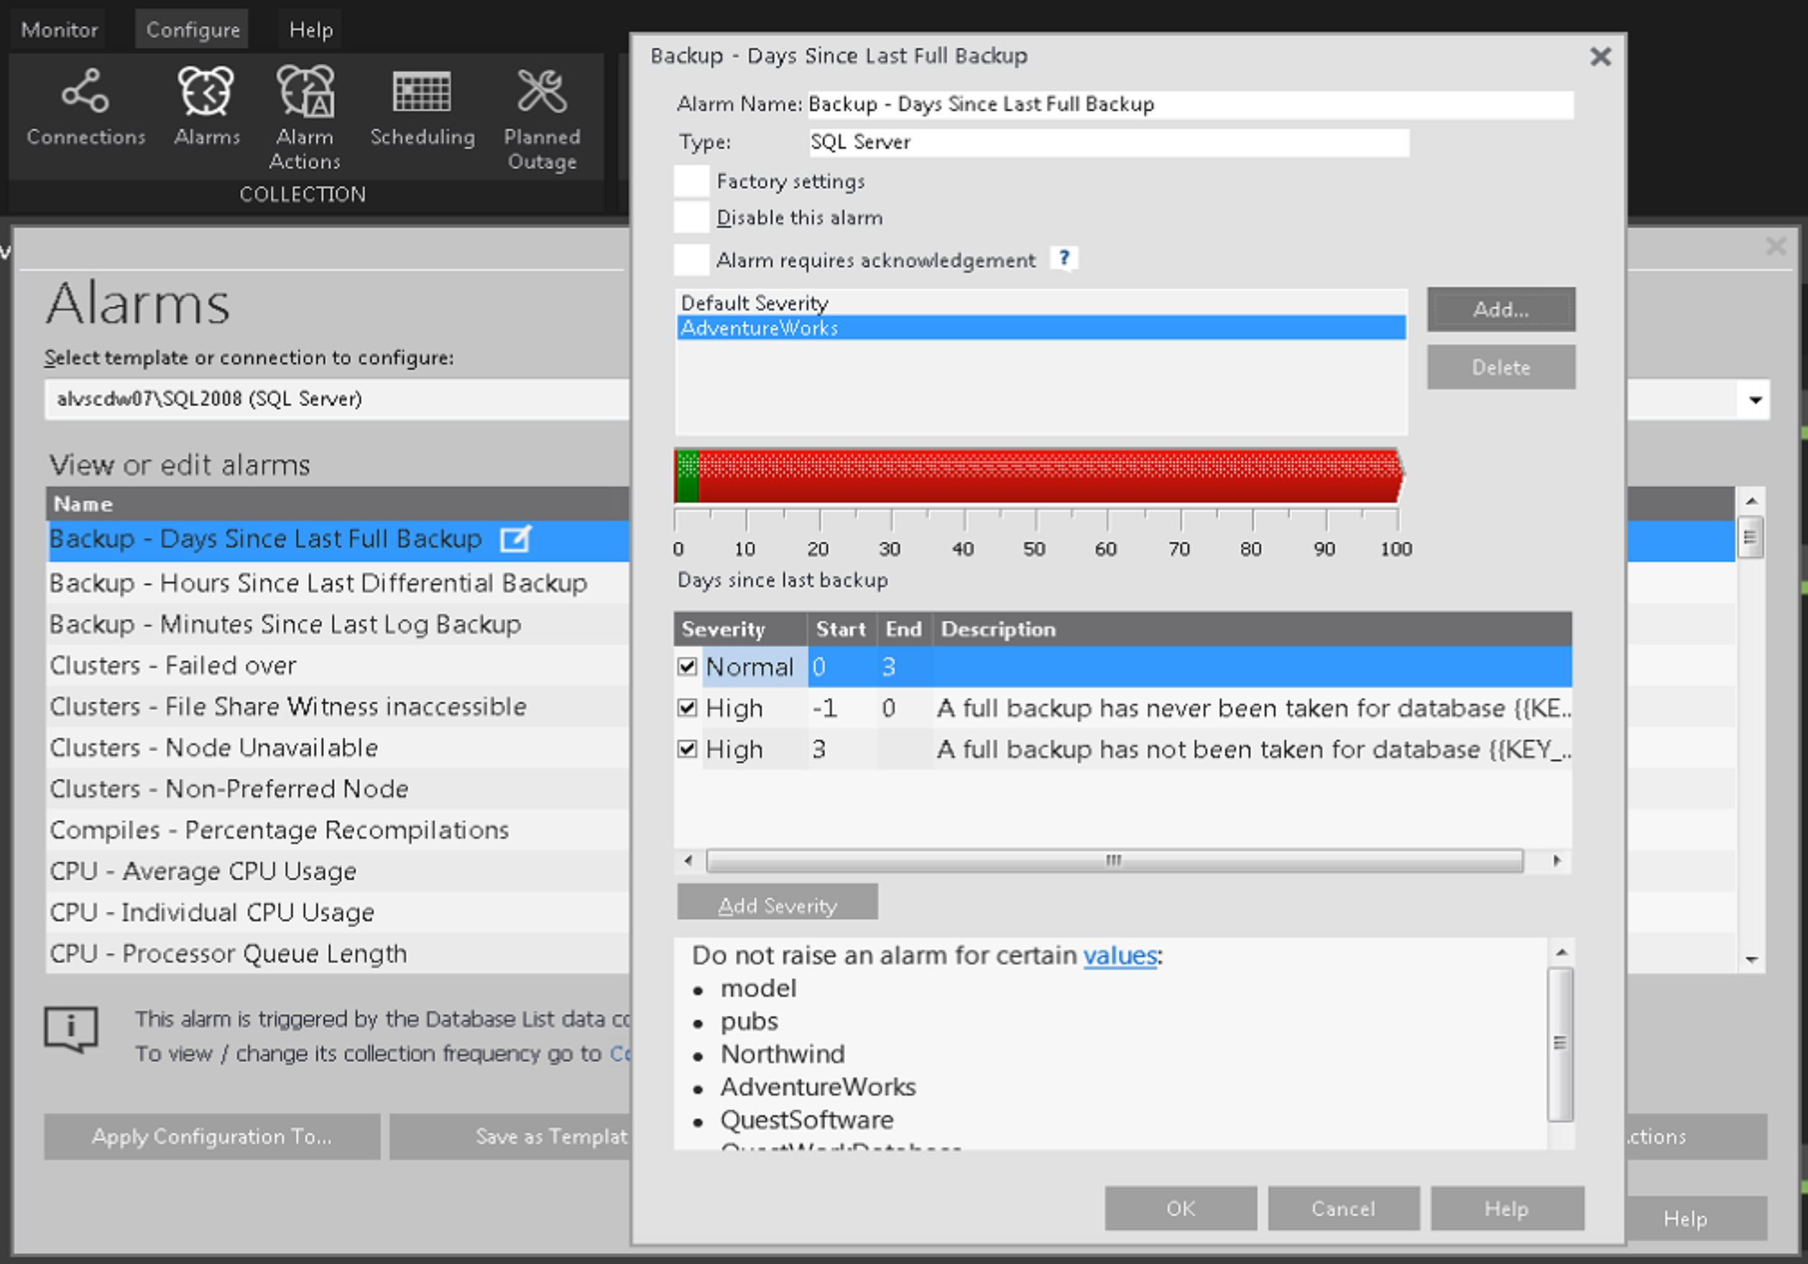Click the Alarms clock icon
Image resolution: width=1808 pixels, height=1264 pixels.
[206, 92]
